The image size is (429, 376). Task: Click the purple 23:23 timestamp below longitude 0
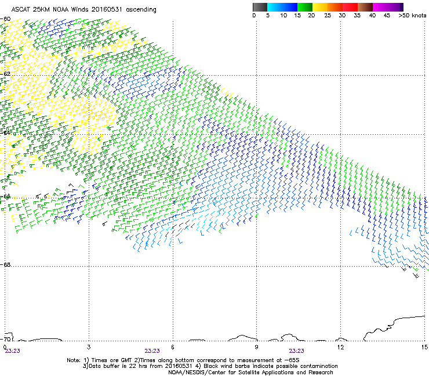[x=13, y=351]
